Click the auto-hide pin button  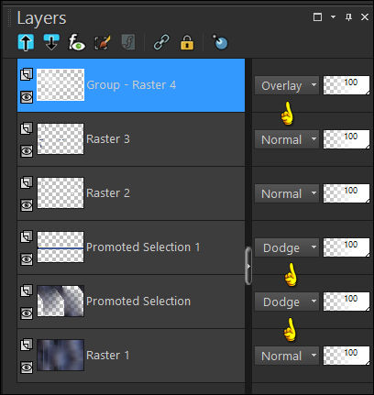click(348, 17)
